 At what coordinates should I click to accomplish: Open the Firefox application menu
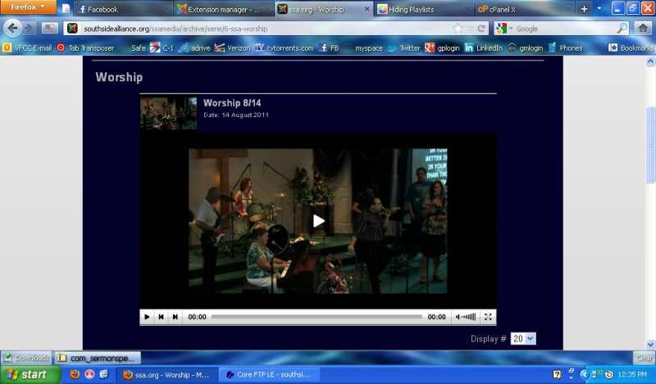[28, 7]
